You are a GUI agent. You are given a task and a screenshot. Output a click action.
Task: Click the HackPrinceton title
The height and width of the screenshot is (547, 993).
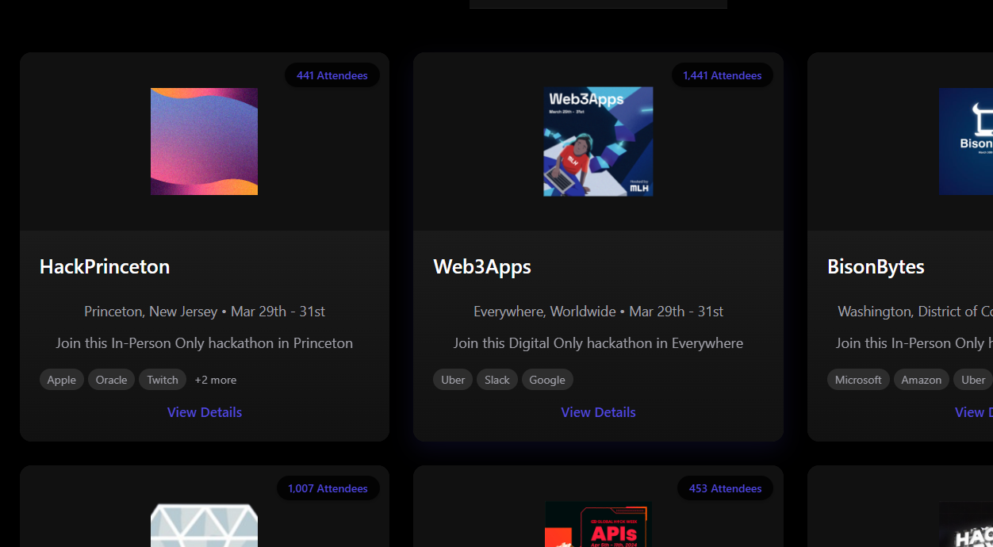pyautogui.click(x=105, y=266)
